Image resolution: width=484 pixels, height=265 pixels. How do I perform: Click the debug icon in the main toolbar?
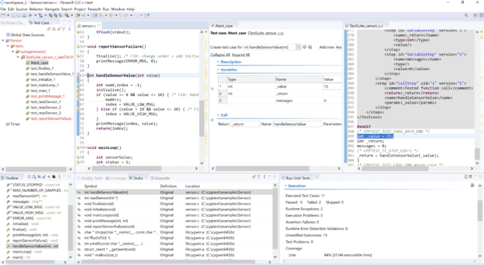click(41, 15)
